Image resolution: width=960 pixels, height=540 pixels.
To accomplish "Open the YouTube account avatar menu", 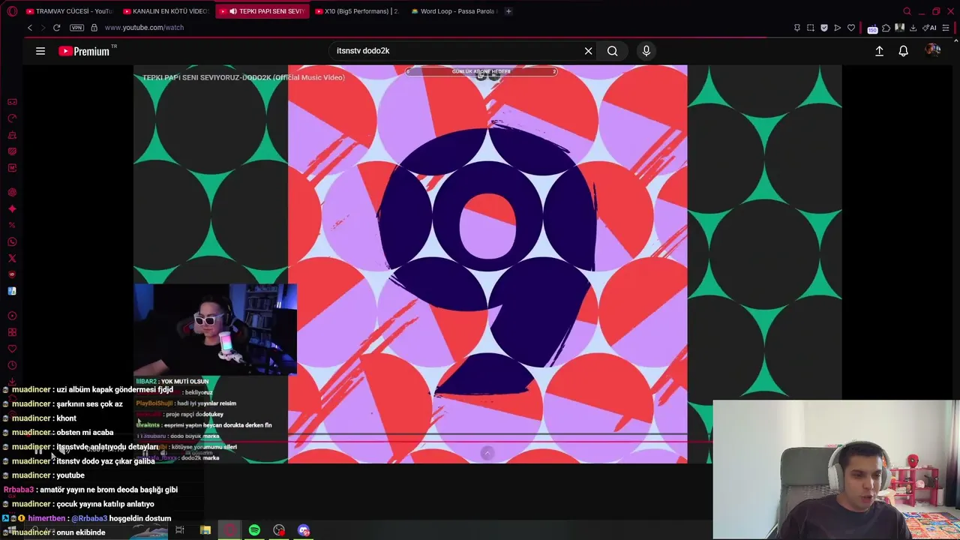I will 933,51.
